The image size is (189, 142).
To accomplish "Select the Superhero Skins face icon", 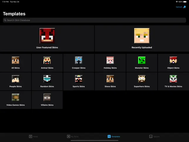I will coord(142,79).
